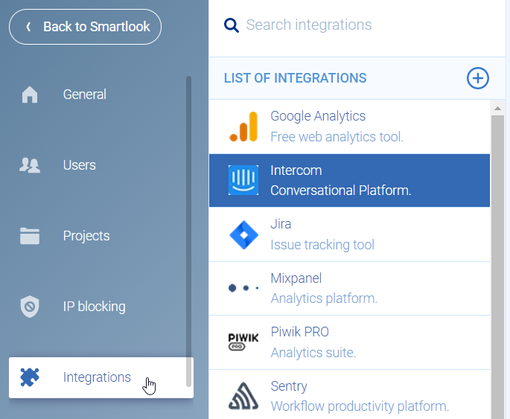
Task: Click the 'Analytics suite.' description
Action: pos(313,353)
